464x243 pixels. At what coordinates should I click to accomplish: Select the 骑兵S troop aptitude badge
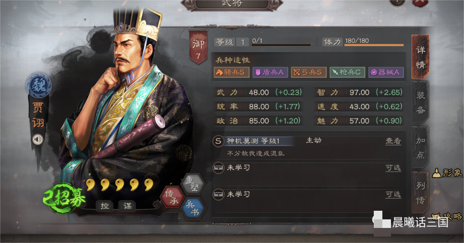click(232, 72)
